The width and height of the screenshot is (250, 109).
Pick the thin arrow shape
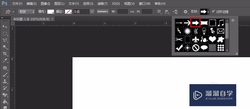179,23
